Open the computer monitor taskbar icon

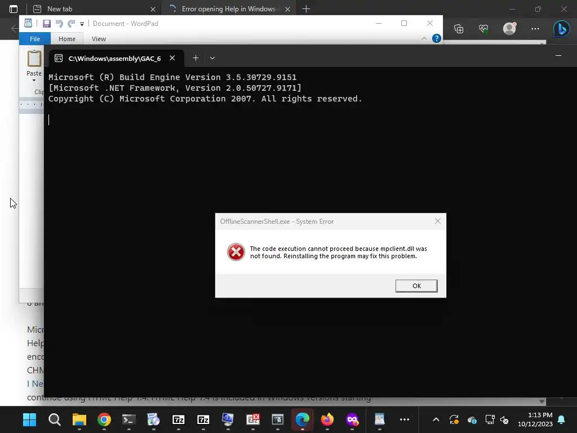[228, 419]
